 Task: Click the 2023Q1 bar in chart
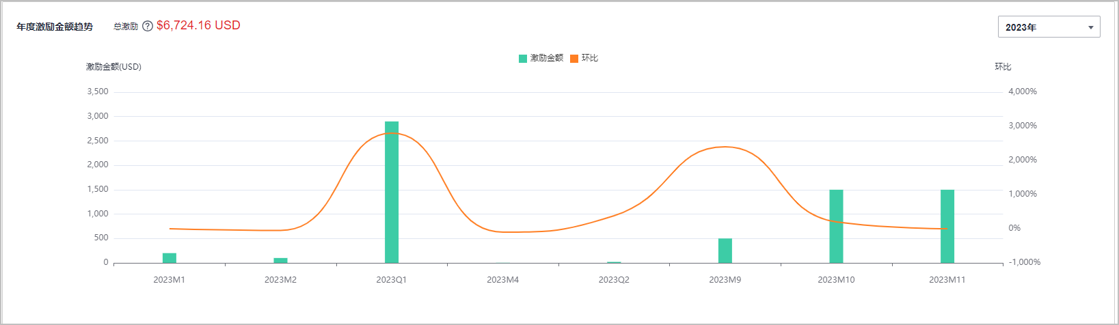[392, 192]
